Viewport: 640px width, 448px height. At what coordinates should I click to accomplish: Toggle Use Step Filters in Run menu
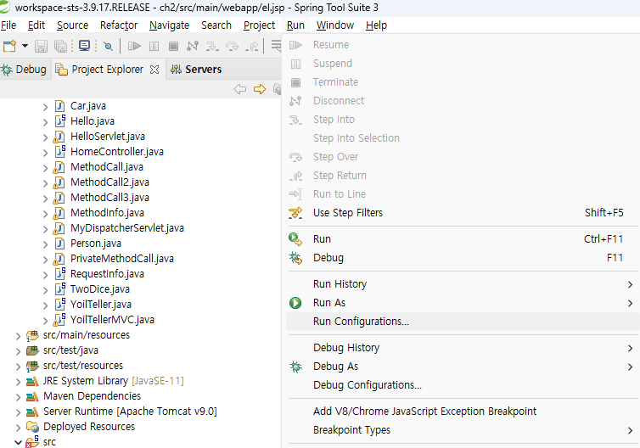(463, 213)
